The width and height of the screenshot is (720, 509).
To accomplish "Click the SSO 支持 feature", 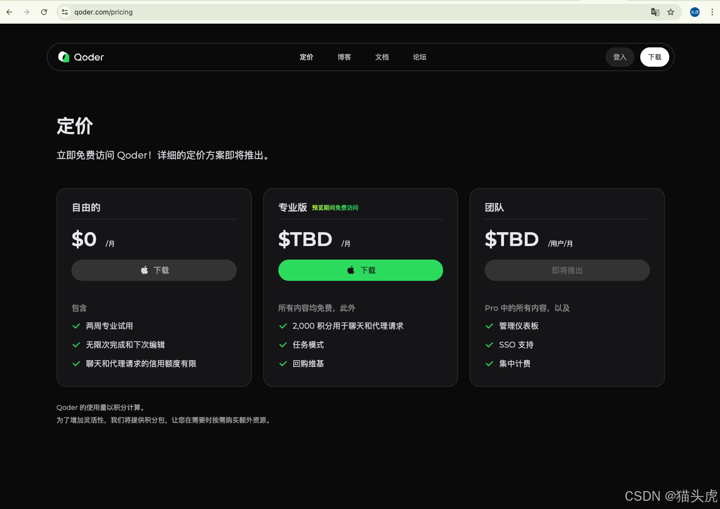I will click(516, 345).
